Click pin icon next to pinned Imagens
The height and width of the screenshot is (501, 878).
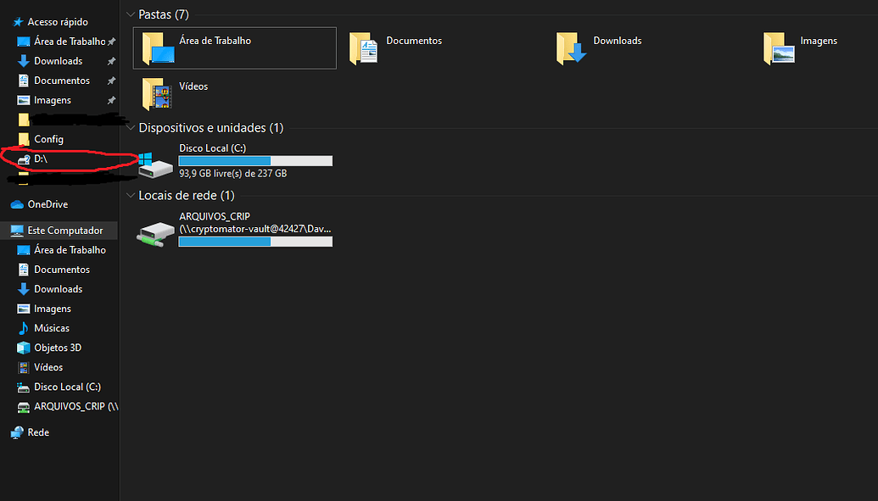tap(111, 100)
